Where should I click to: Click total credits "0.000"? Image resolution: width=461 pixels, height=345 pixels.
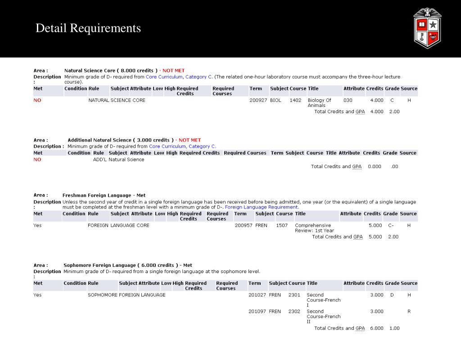click(x=375, y=167)
